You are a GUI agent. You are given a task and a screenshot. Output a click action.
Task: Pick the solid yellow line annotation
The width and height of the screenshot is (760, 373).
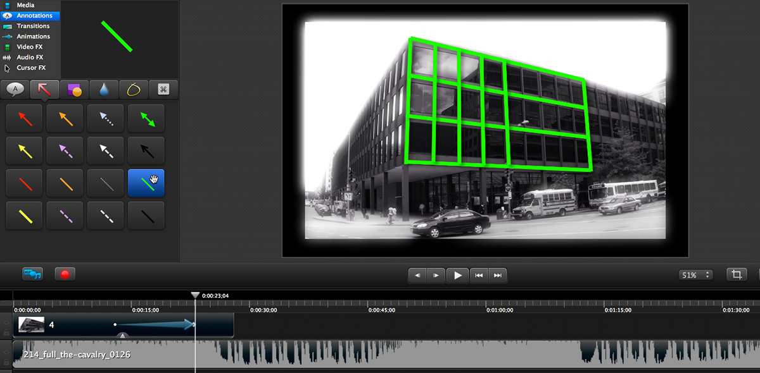[24, 216]
